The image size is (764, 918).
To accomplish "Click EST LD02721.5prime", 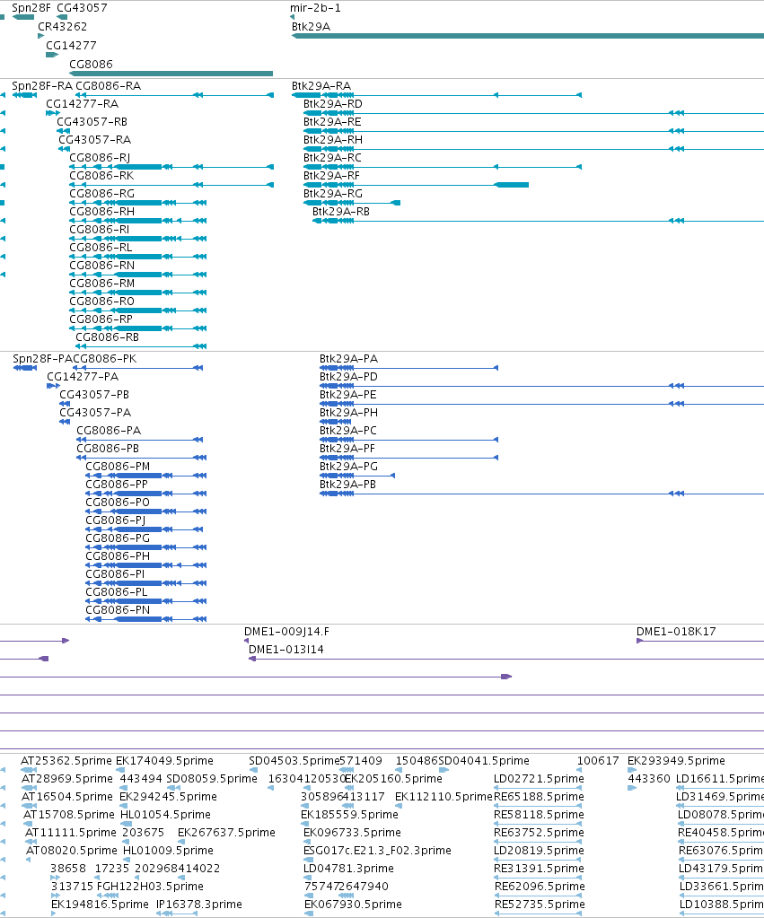I will point(539,779).
